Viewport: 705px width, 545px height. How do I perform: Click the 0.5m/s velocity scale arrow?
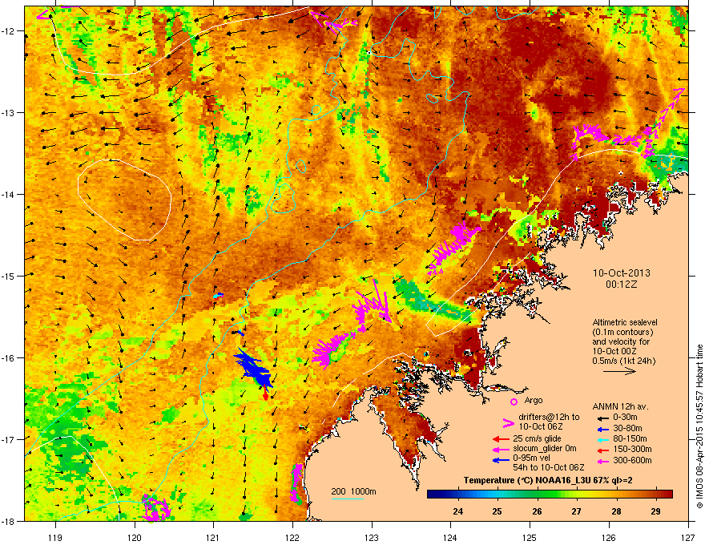[x=619, y=371]
